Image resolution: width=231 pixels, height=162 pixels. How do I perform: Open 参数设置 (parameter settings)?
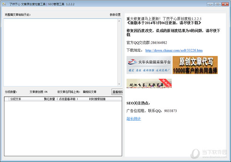pos(115,15)
